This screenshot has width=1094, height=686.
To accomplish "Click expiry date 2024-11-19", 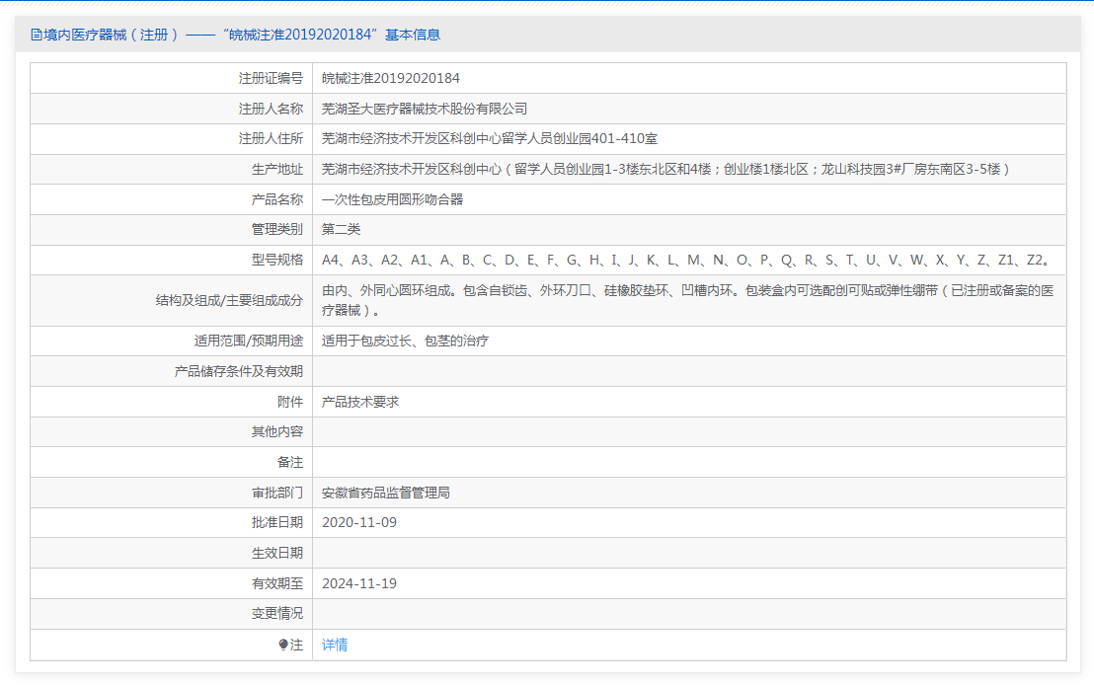I will tap(359, 583).
